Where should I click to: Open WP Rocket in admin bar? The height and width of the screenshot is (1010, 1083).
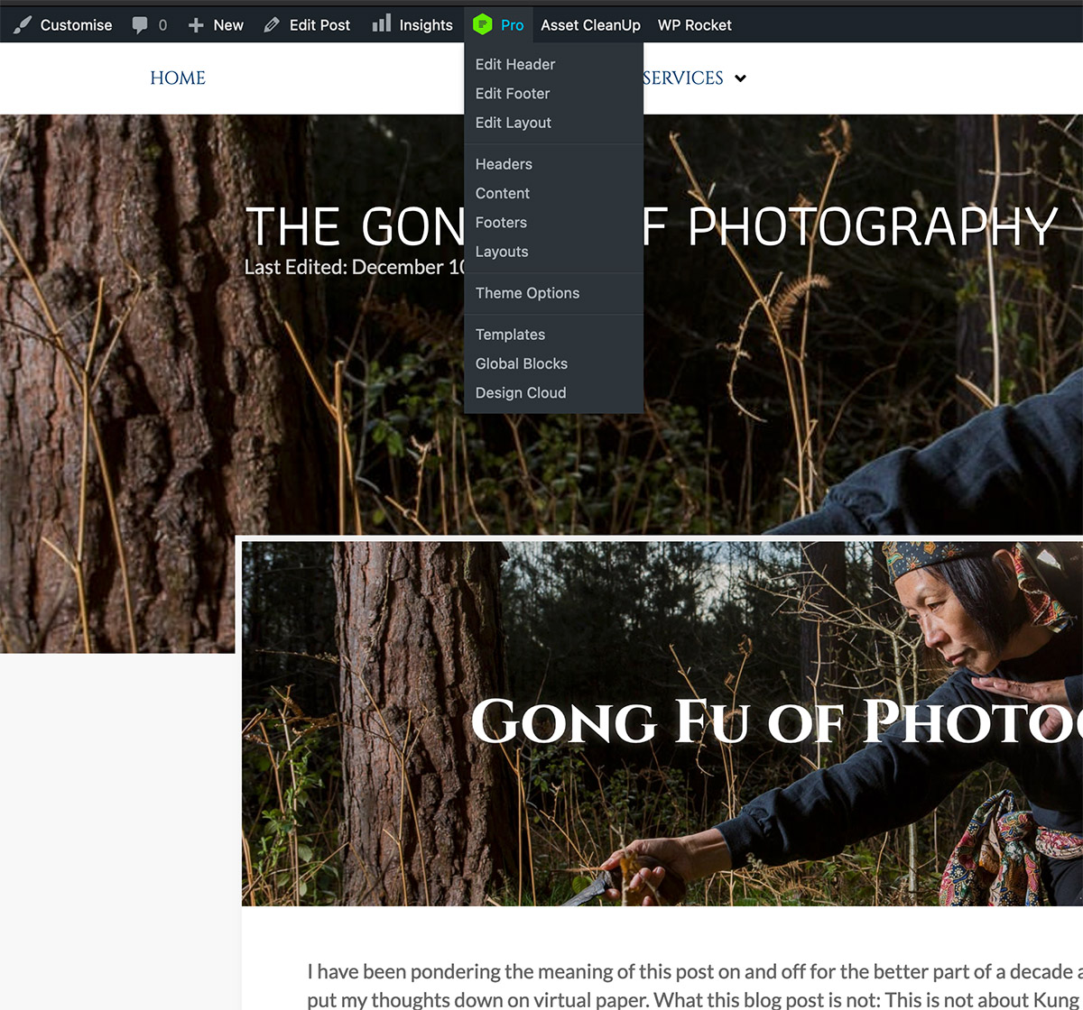point(694,25)
